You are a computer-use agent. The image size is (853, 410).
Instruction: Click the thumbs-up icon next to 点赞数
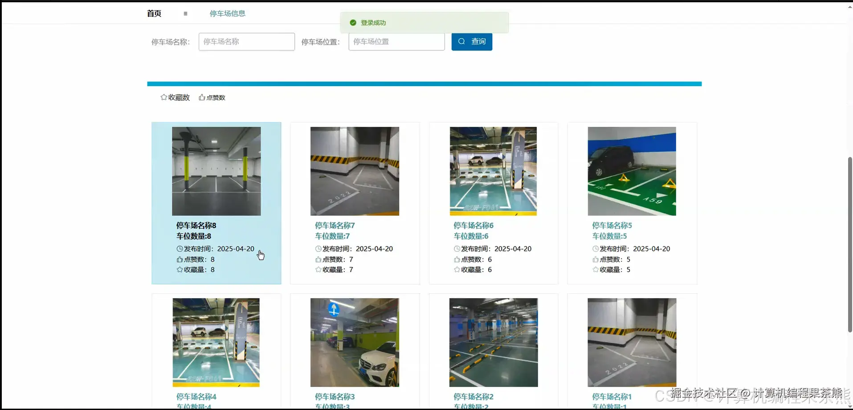point(202,97)
